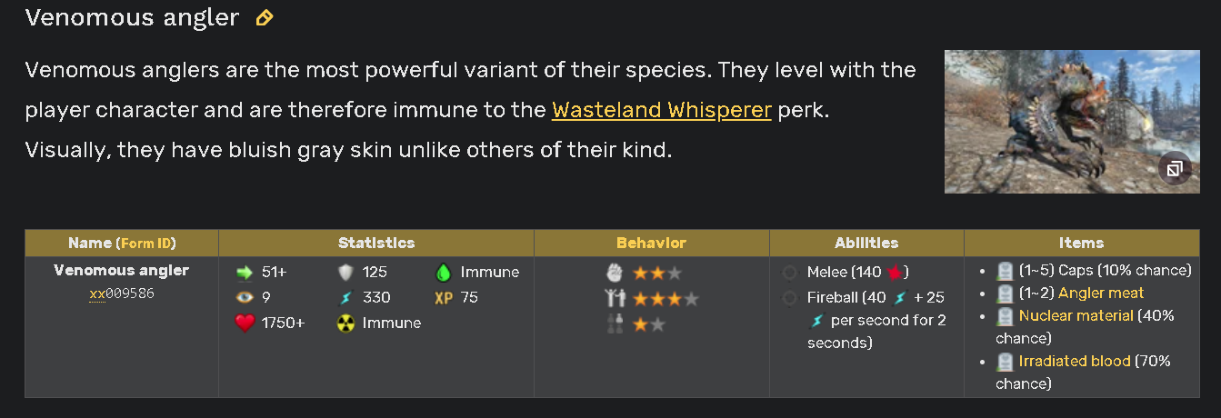
Task: Click the green level arrow icon
Action: pos(244,272)
